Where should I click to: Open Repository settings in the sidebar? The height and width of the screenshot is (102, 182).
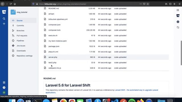[x=24, y=56]
